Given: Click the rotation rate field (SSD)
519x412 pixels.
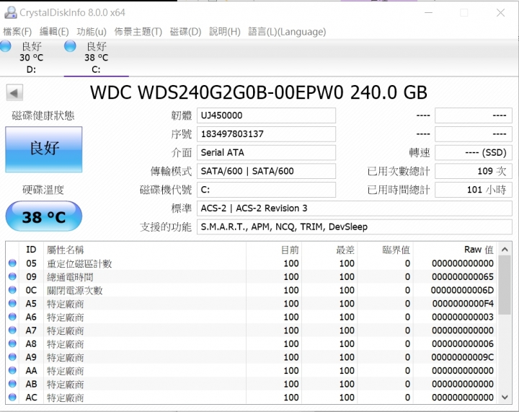Looking at the screenshot, I should click(474, 153).
